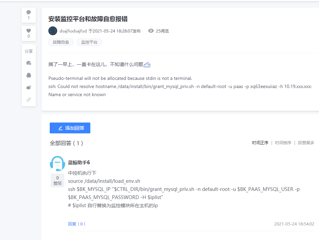Click the Pseudo-terminal error line
The width and height of the screenshot is (319, 240).
click(x=120, y=79)
